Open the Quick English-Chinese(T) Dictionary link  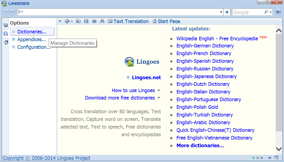coord(215,130)
